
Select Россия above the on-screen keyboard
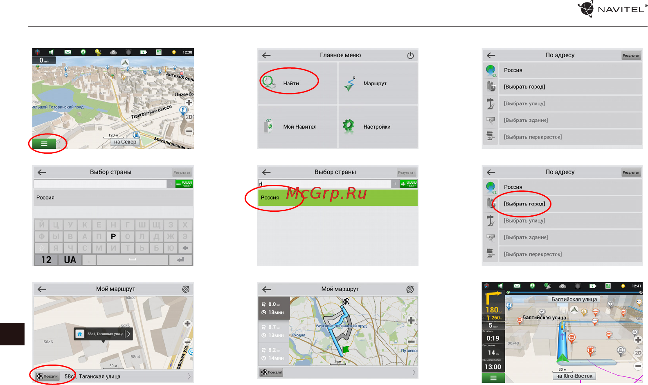pyautogui.click(x=113, y=197)
